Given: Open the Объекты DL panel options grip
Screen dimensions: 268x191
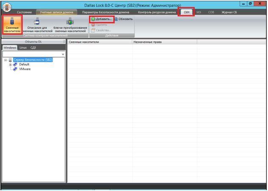Looking at the screenshot, I should click(x=64, y=41).
